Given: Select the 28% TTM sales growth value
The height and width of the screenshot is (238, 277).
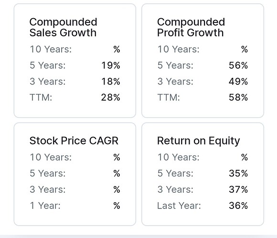Looking at the screenshot, I should click(x=111, y=97).
